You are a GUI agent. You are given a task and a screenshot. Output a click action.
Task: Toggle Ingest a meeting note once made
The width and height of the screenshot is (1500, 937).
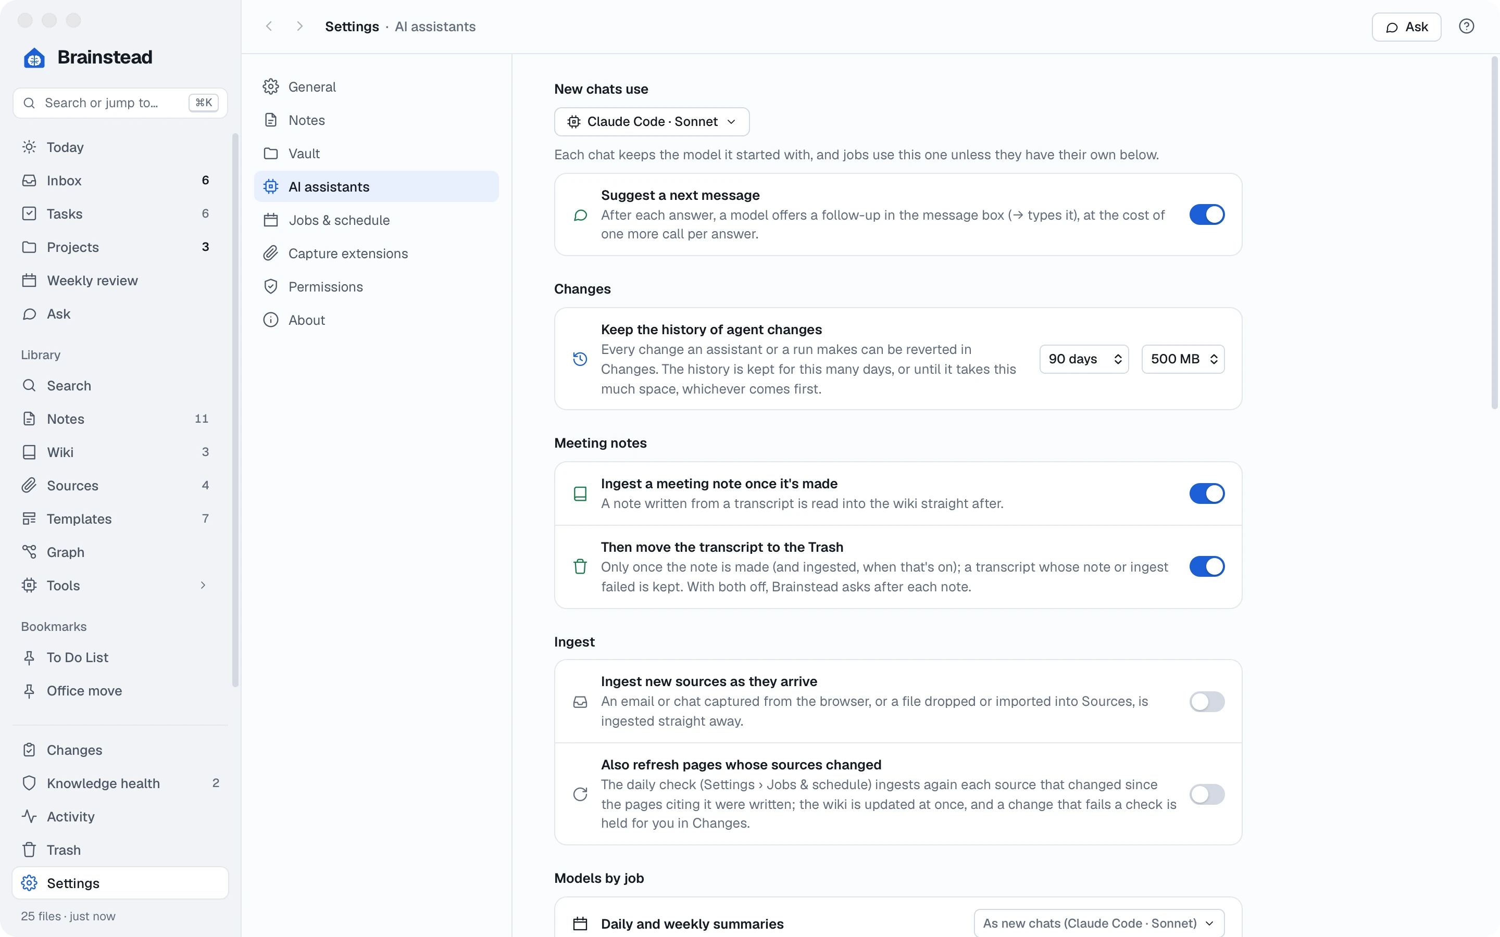point(1206,493)
